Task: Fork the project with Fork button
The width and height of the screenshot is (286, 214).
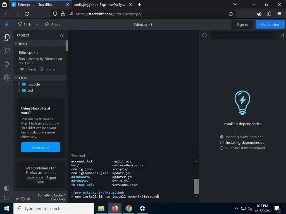Action: pyautogui.click(x=25, y=25)
